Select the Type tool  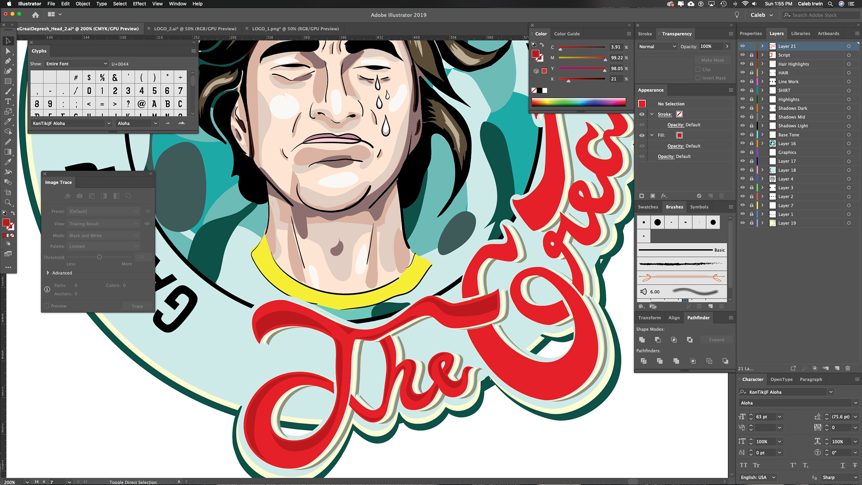click(8, 101)
